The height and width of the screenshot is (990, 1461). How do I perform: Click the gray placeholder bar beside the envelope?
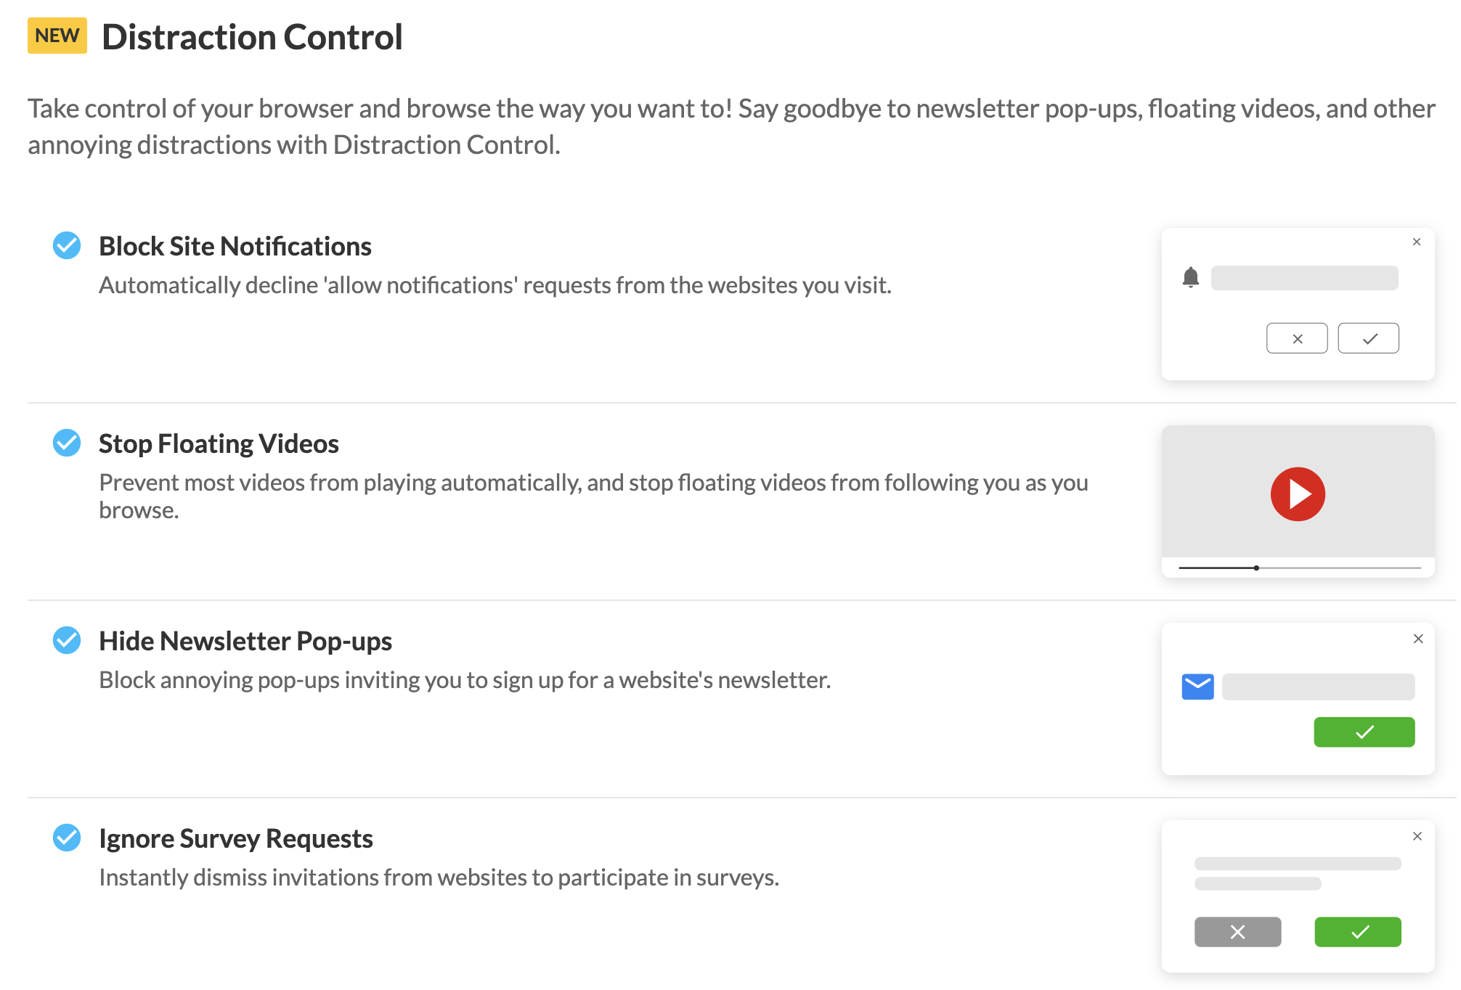(x=1319, y=687)
